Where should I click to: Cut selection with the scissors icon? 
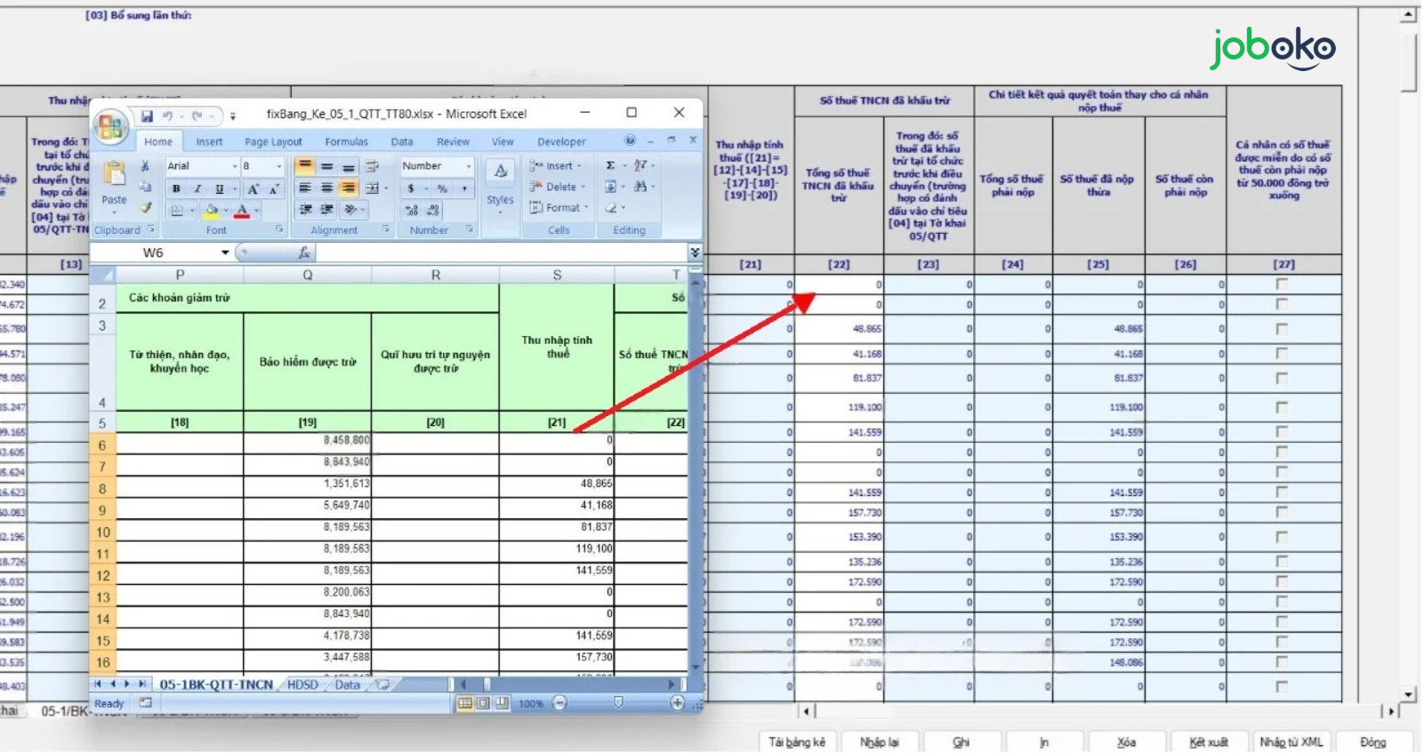tap(145, 166)
